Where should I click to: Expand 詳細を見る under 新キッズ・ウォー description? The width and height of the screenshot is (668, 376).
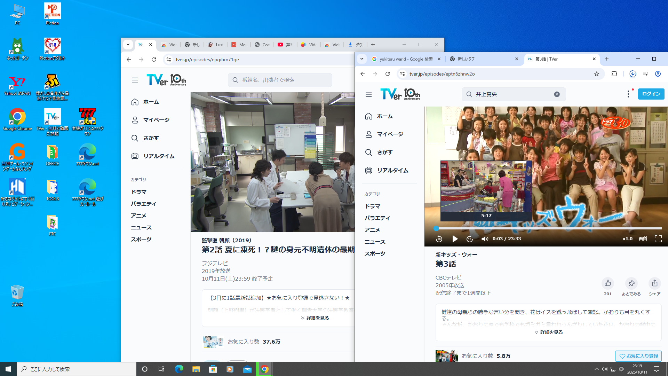point(549,332)
